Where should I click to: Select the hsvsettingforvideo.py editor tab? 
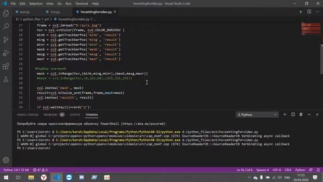click(96, 12)
